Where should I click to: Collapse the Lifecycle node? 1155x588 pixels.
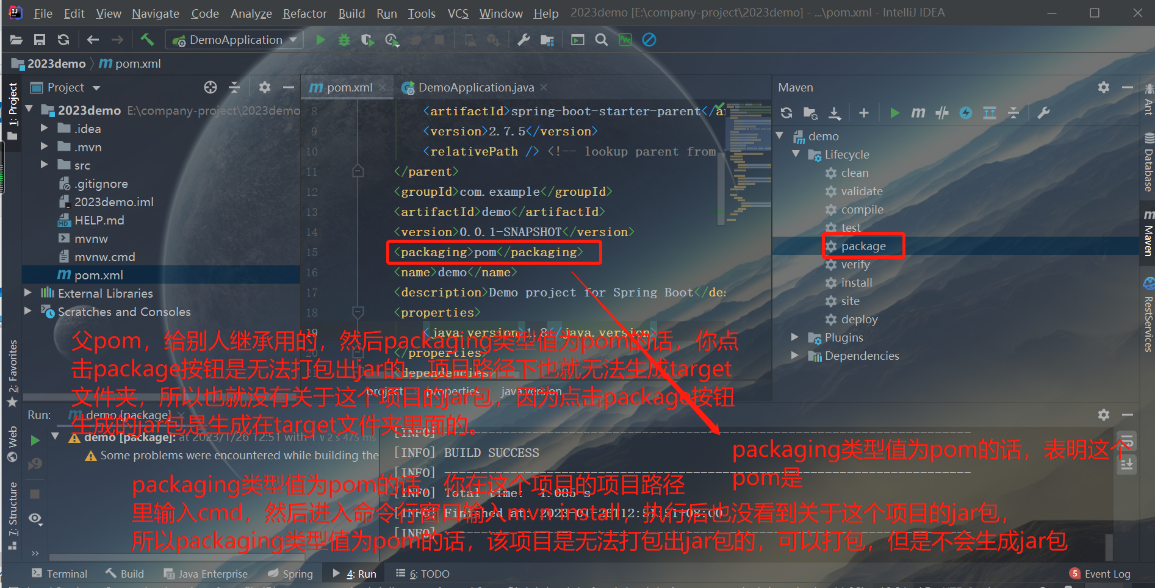pyautogui.click(x=796, y=154)
